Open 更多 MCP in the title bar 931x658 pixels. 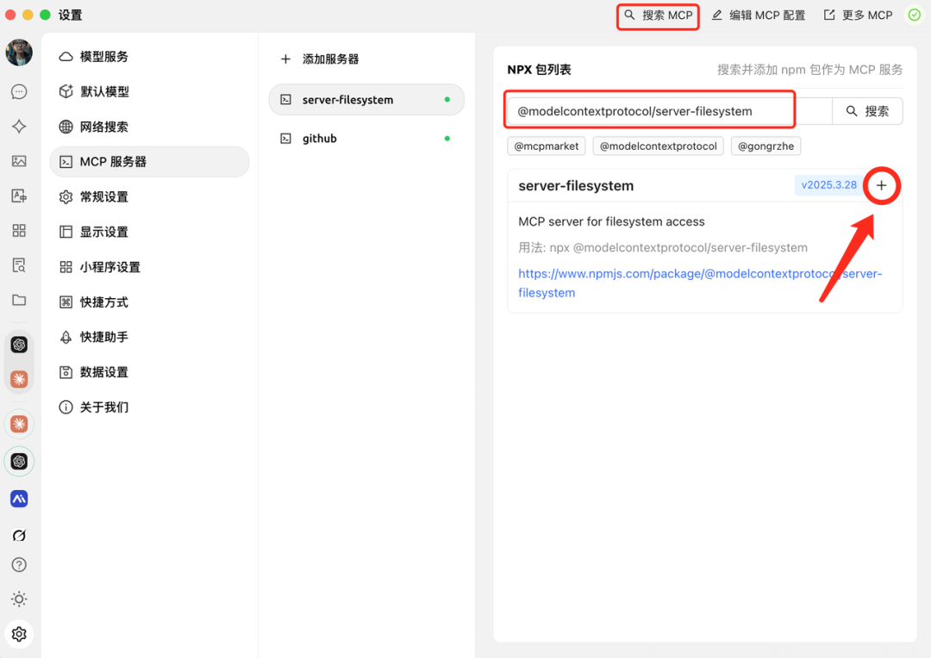pos(859,16)
